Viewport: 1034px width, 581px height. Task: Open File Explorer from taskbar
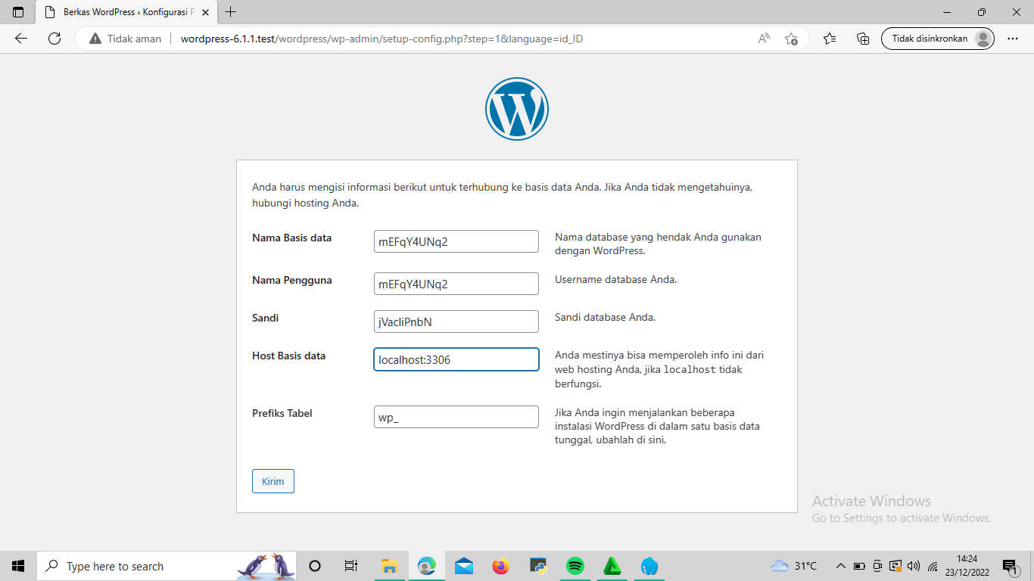point(389,566)
